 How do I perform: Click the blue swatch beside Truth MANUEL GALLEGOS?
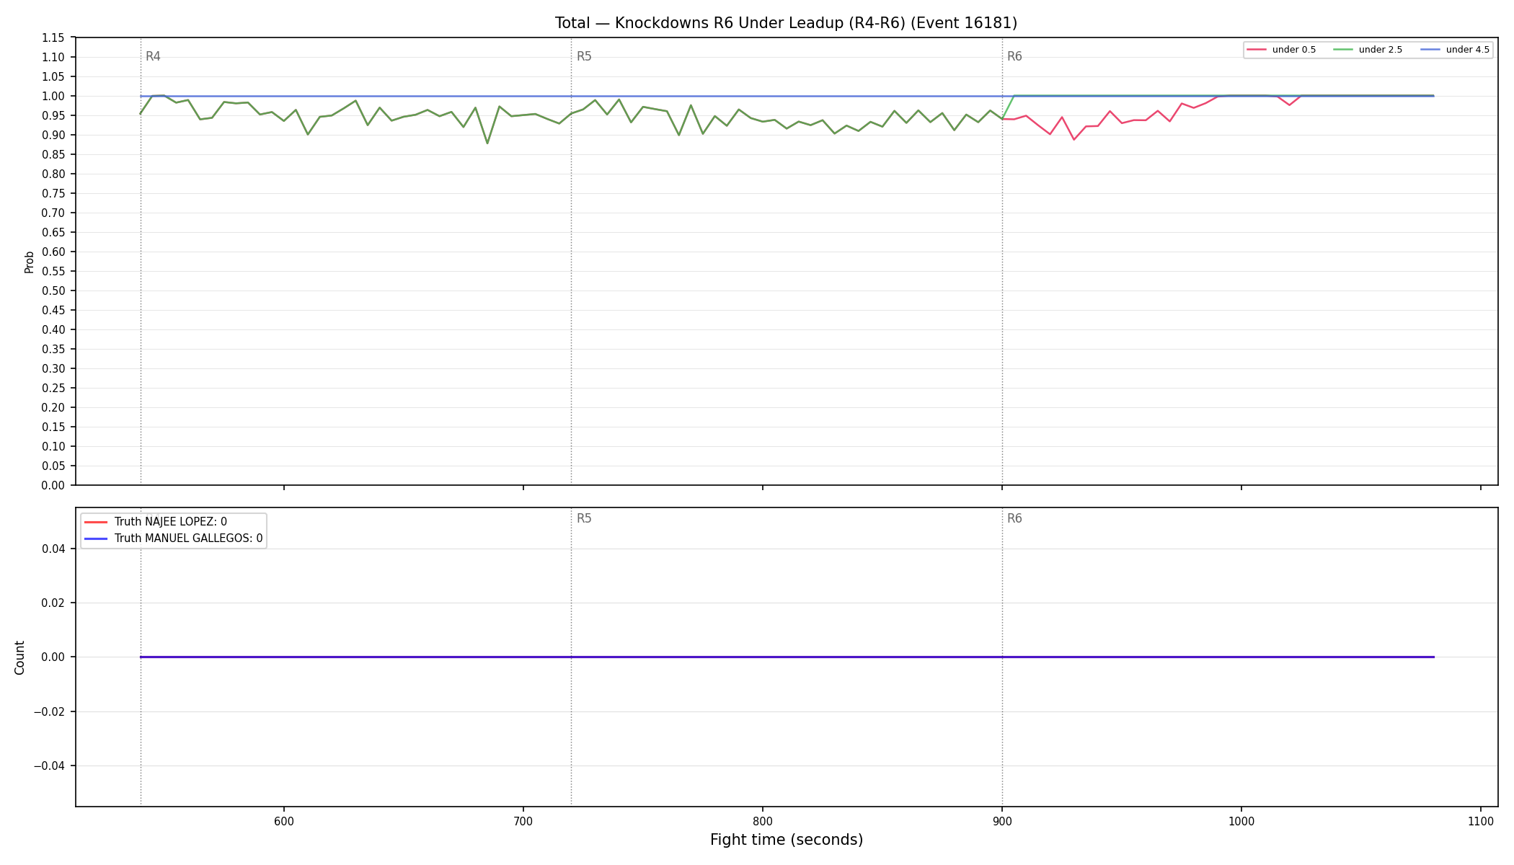tap(96, 538)
